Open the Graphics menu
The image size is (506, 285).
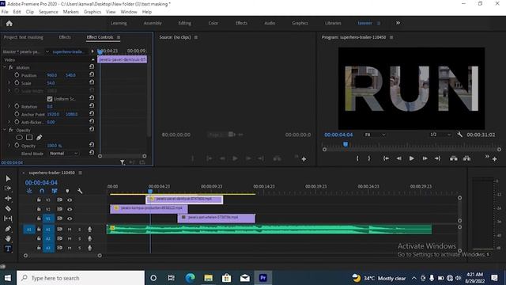(93, 12)
